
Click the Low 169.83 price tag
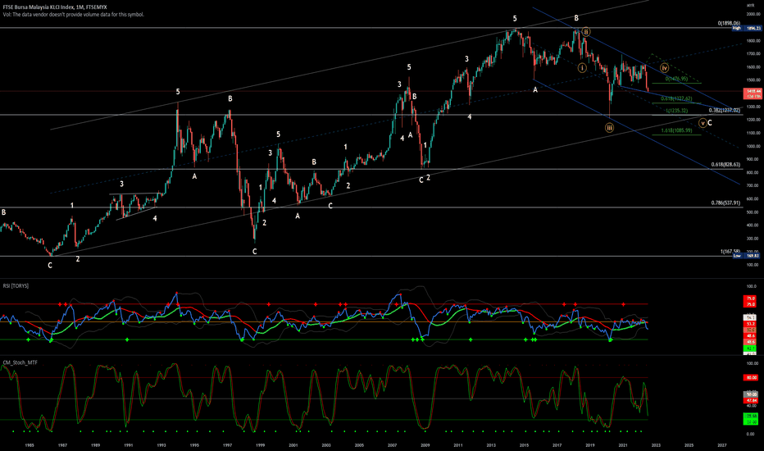click(x=746, y=256)
